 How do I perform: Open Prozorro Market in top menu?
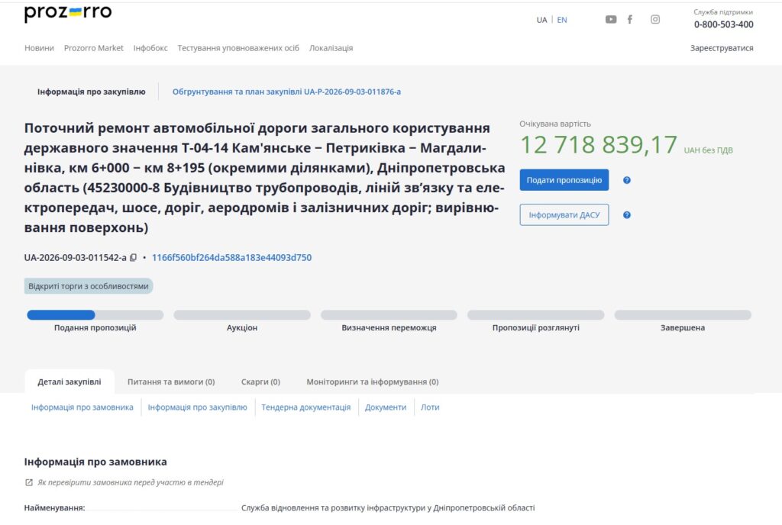point(94,48)
